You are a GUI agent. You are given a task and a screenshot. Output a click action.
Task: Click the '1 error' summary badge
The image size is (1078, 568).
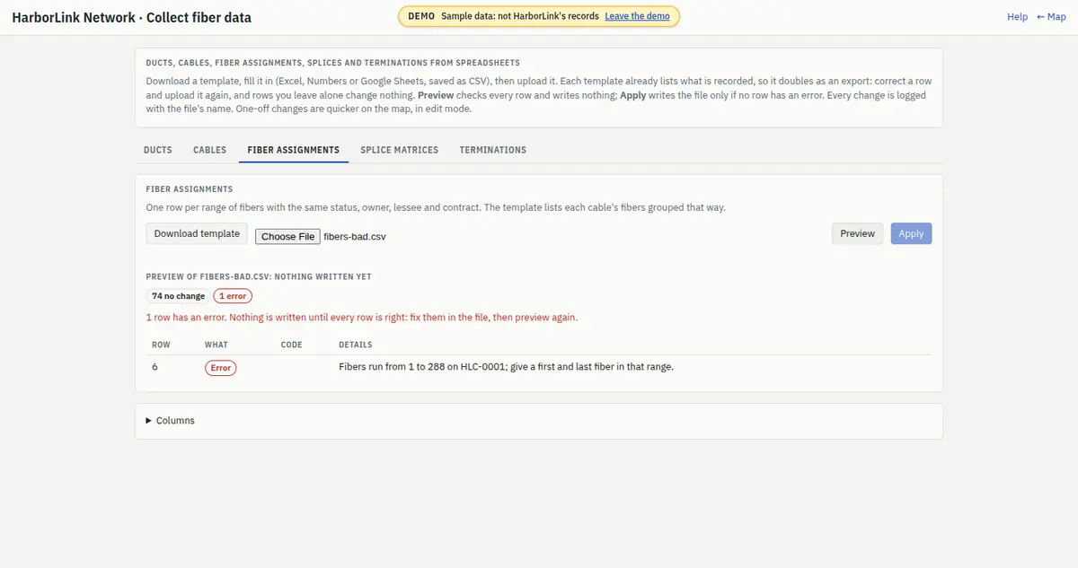(233, 296)
